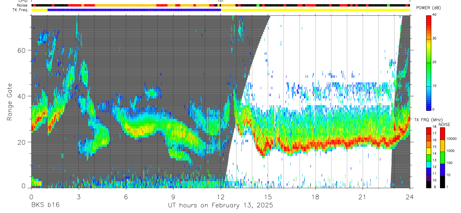Click the 18 label on the TX FRQ scale

[x=434, y=127]
